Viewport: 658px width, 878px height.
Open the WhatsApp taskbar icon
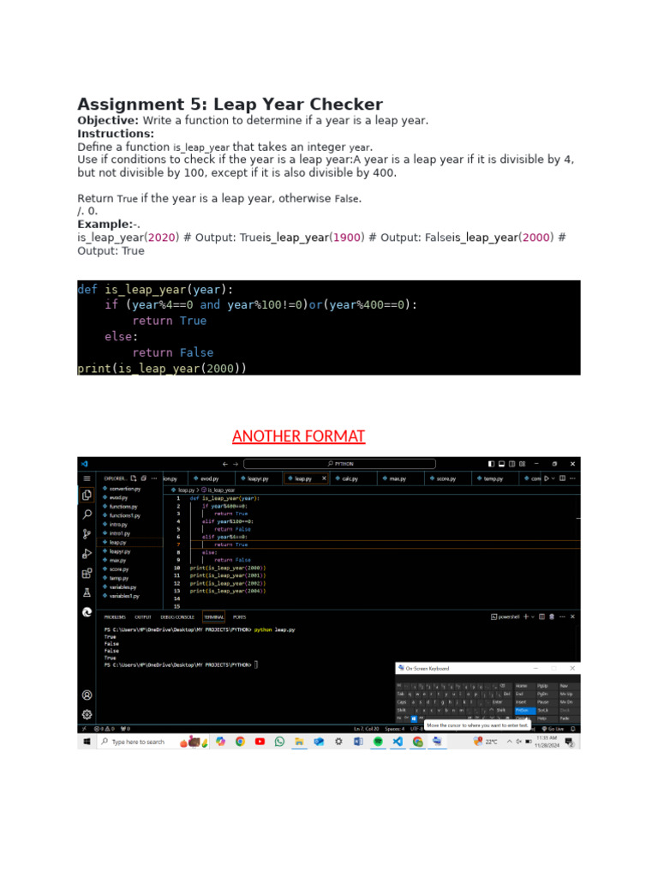pyautogui.click(x=279, y=742)
